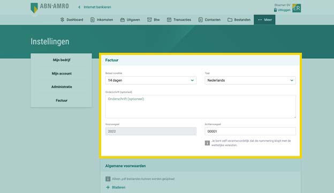The height and width of the screenshot is (193, 334).
Task: Click the Btw icon
Action: point(149,20)
